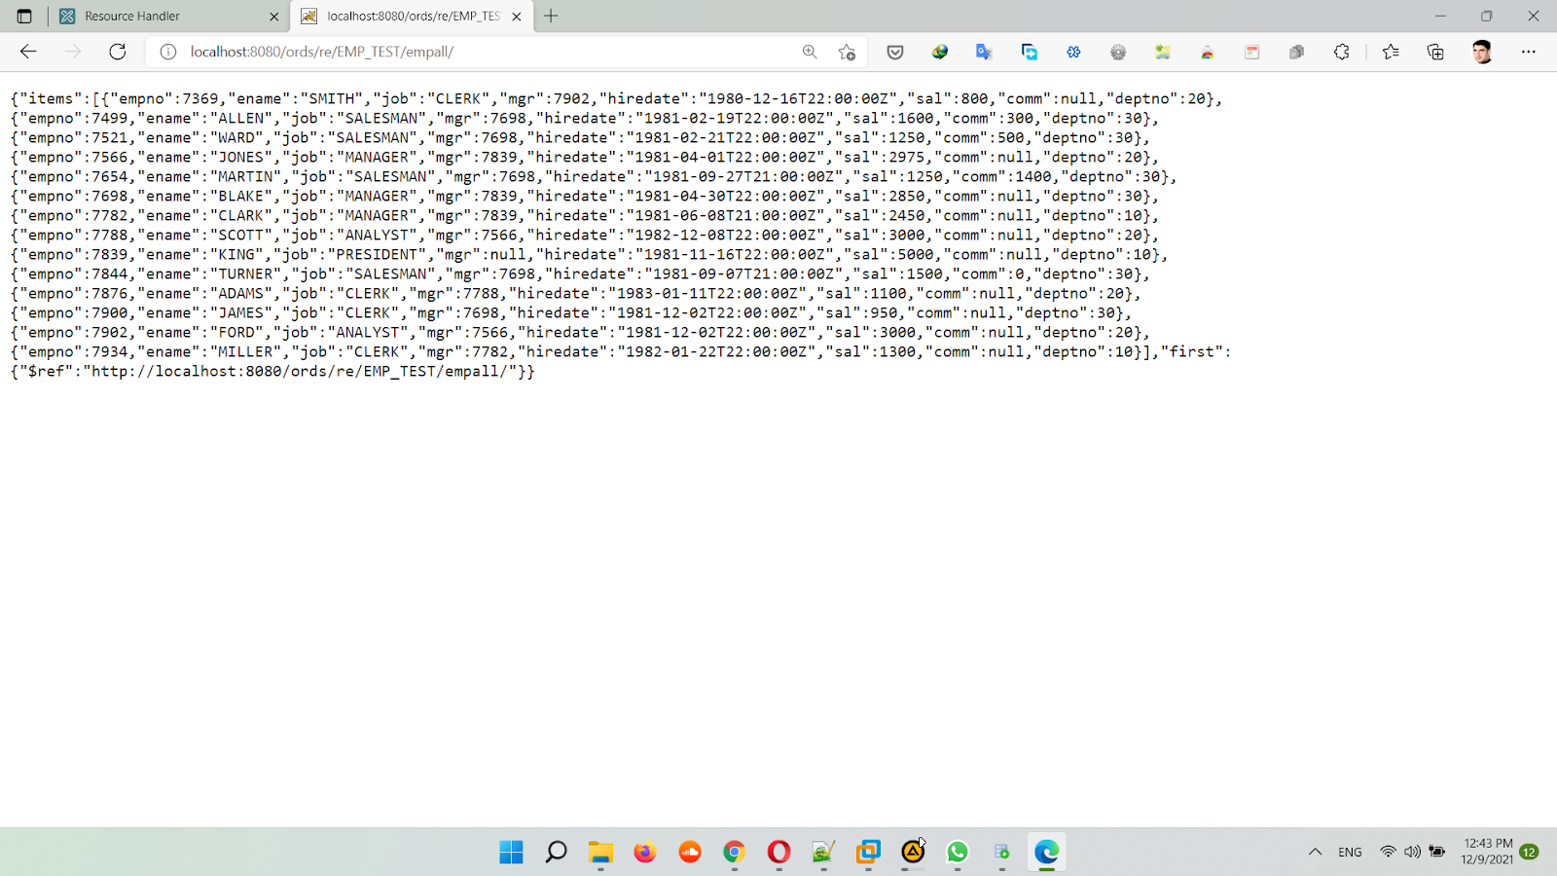The width and height of the screenshot is (1557, 876).
Task: Open a new browser tab
Action: coord(551,17)
